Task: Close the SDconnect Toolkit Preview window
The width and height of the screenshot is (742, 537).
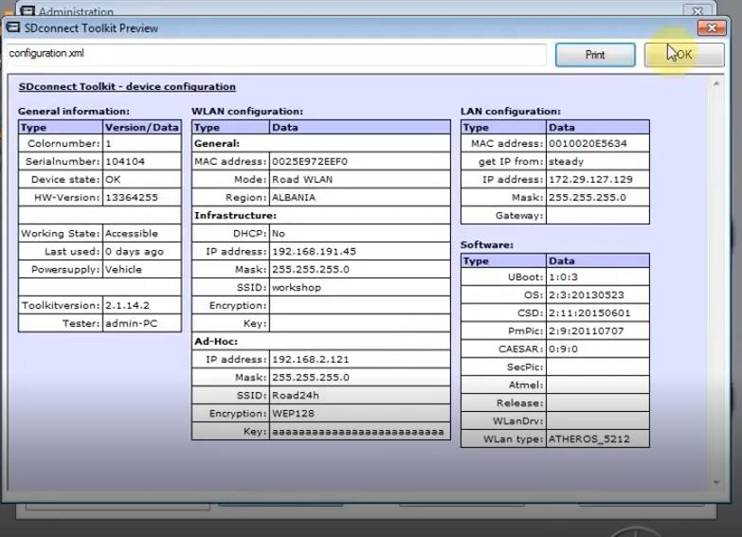Action: [712, 27]
